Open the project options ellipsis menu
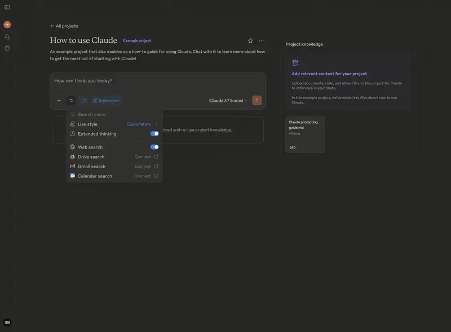The height and width of the screenshot is (332, 451). point(261,41)
